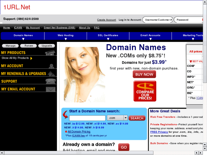The height and width of the screenshot is (155, 207).
Task: Open the FREE Privacy link
Action: click(x=159, y=132)
